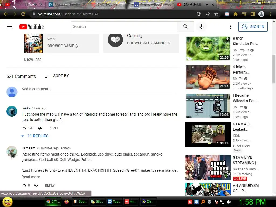The height and width of the screenshot is (207, 276).
Task: Open the browser extensions puzzle icon
Action: point(236,14)
